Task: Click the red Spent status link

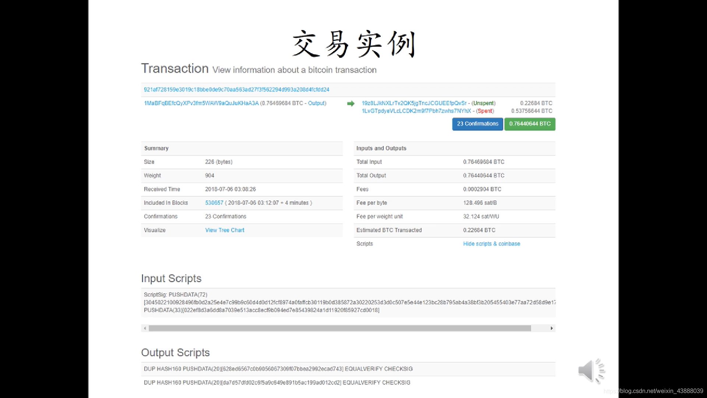Action: pos(485,111)
